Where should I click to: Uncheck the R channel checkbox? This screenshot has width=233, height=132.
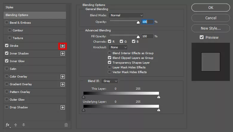click(110, 41)
